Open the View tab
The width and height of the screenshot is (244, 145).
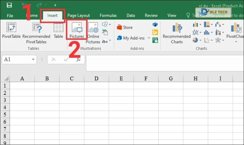pos(172,15)
